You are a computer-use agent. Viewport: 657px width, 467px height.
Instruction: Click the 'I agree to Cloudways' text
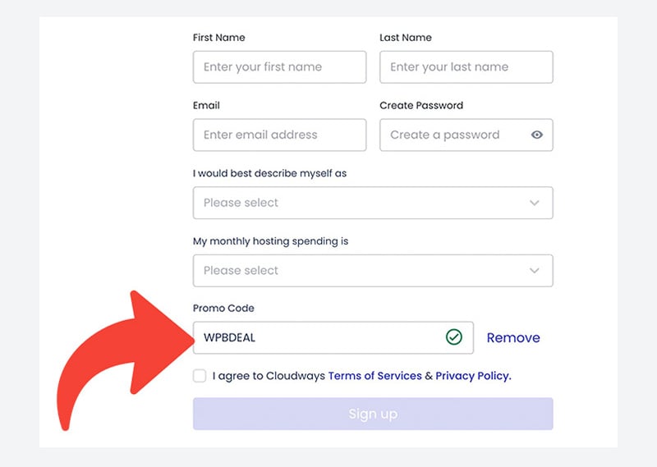pyautogui.click(x=269, y=376)
